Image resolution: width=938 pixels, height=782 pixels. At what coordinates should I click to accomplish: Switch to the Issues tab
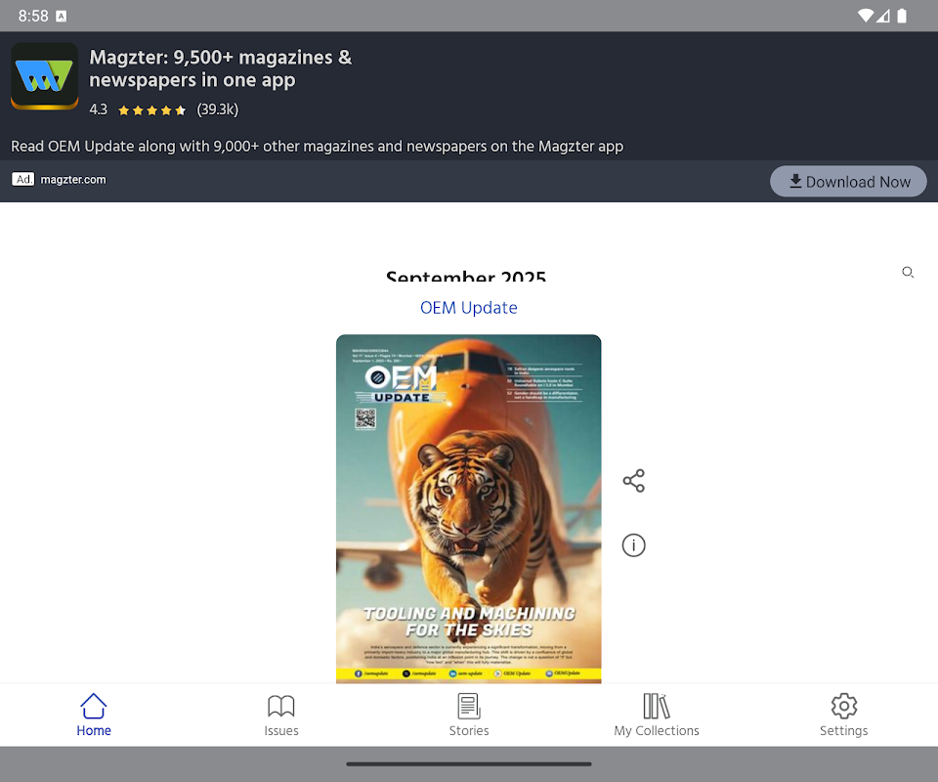coord(281,715)
